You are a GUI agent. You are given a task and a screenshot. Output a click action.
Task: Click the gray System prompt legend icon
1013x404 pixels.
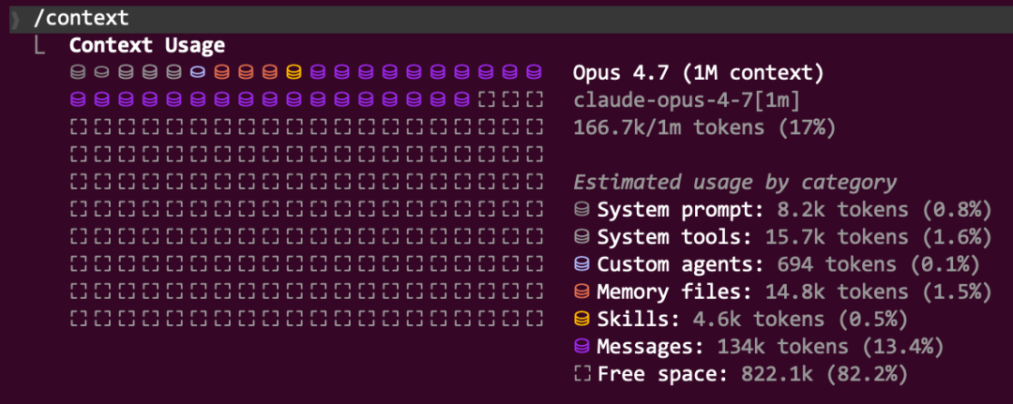[582, 210]
